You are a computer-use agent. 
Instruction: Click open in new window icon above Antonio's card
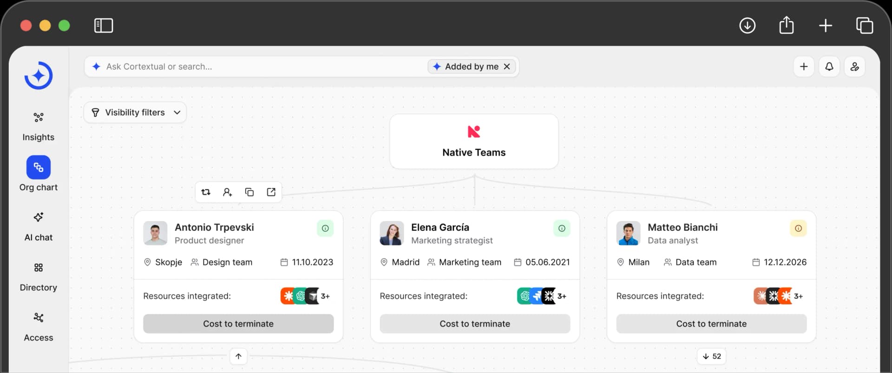271,192
